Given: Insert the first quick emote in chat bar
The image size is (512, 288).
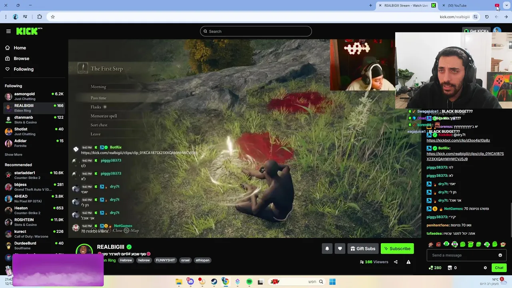Looking at the screenshot, I should tap(430, 244).
